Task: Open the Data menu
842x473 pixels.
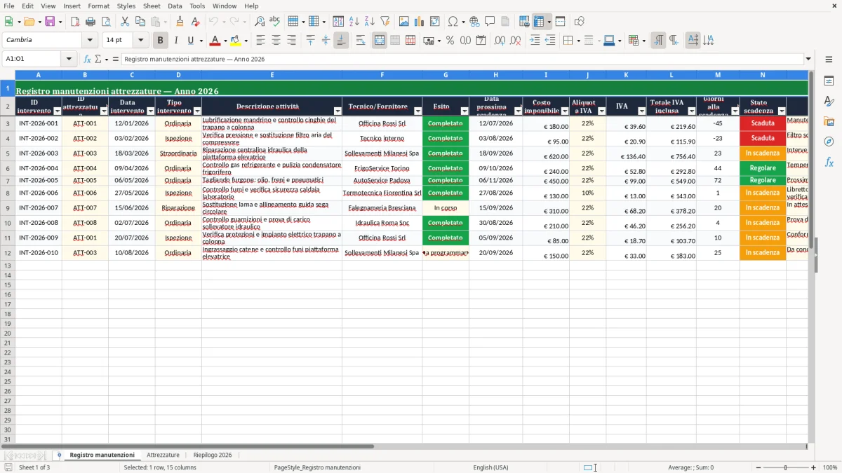Action: point(175,6)
